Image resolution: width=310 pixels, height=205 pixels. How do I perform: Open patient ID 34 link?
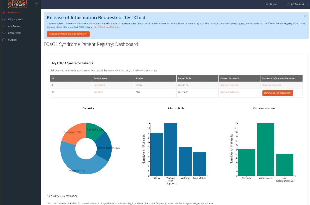(x=53, y=92)
